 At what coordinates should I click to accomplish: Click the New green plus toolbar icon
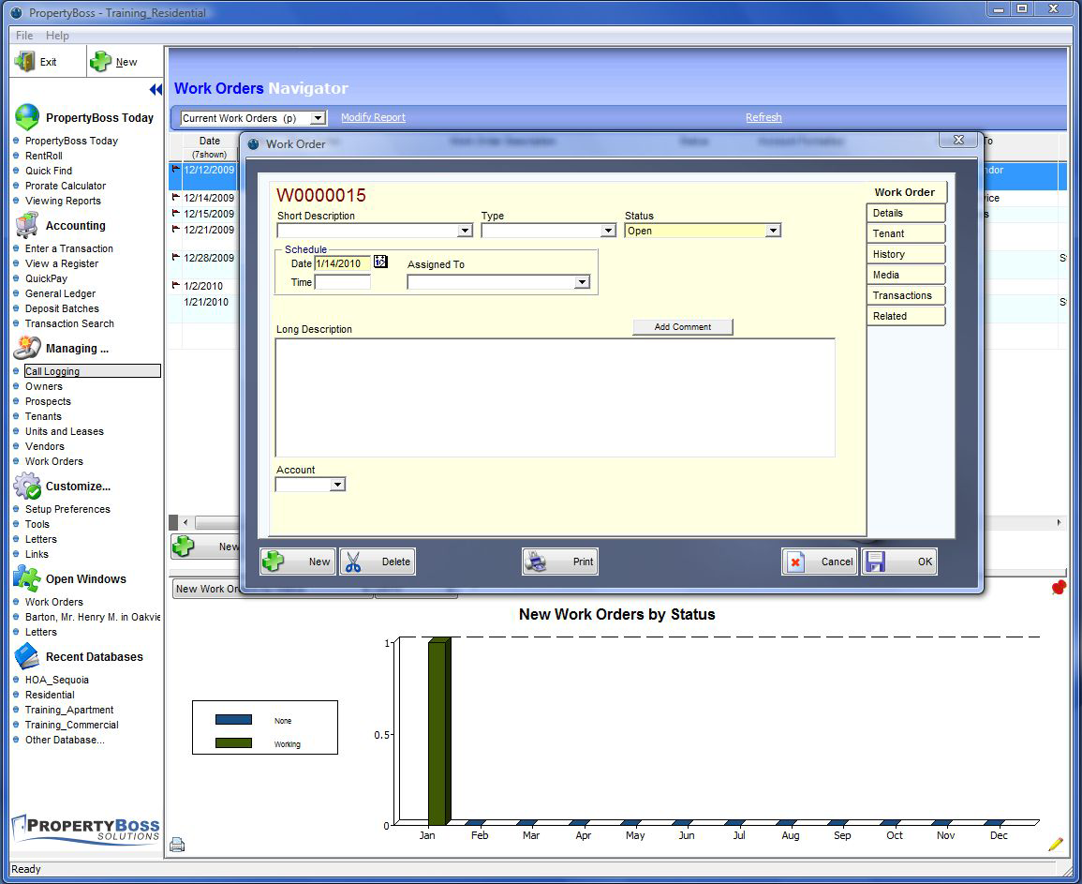[101, 62]
